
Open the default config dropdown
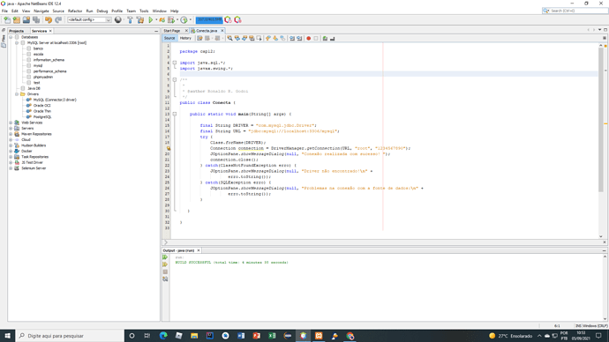(89, 19)
